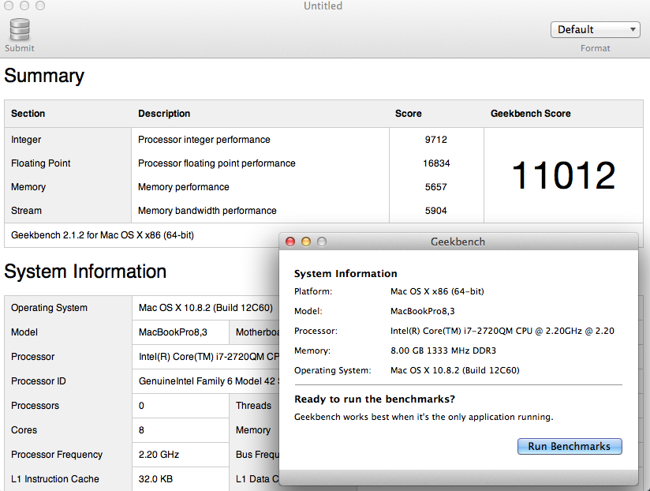The height and width of the screenshot is (491, 650).
Task: Select the Integer score 9712
Action: point(436,140)
